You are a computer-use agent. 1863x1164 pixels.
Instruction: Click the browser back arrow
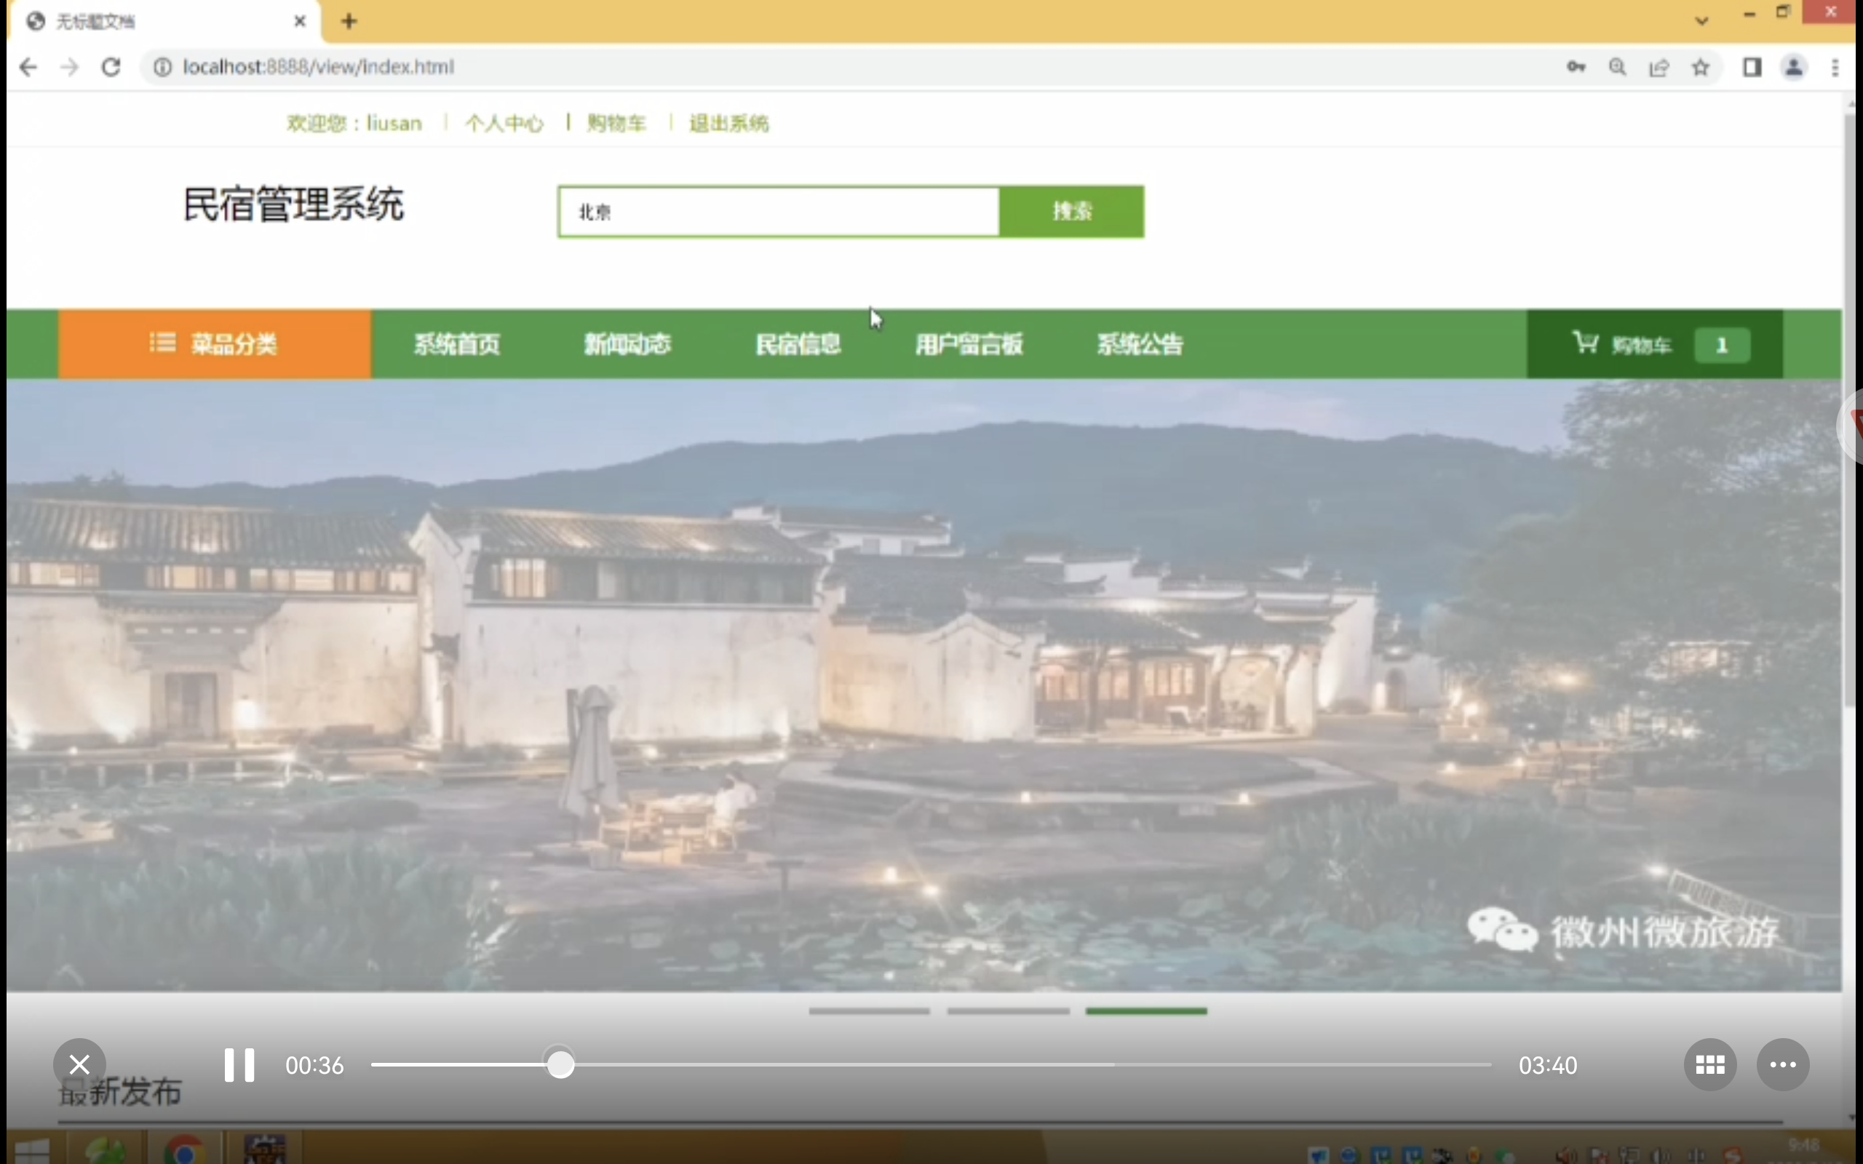[x=28, y=67]
